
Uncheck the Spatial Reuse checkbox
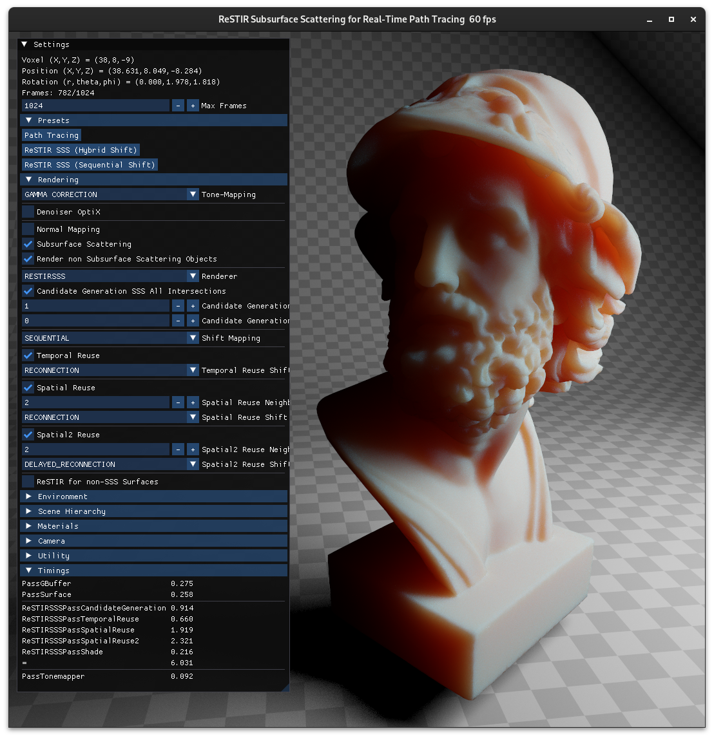(28, 388)
